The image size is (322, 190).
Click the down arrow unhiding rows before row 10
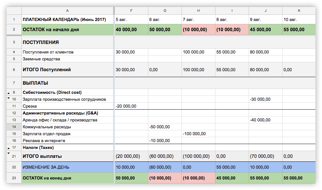point(9,98)
